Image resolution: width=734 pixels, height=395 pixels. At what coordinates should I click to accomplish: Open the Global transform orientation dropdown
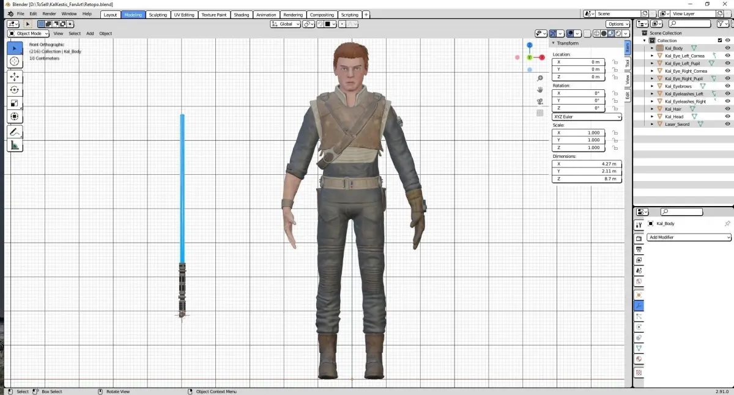pyautogui.click(x=286, y=24)
